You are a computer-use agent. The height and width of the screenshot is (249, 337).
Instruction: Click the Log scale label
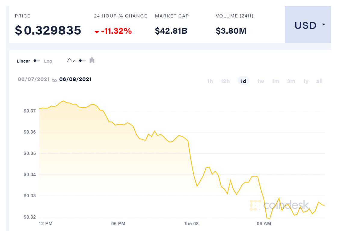click(48, 61)
